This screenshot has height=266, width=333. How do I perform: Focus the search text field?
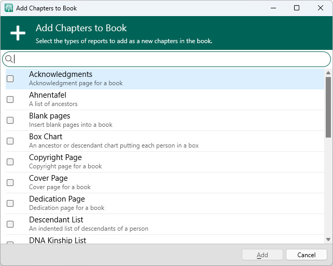coord(171,59)
